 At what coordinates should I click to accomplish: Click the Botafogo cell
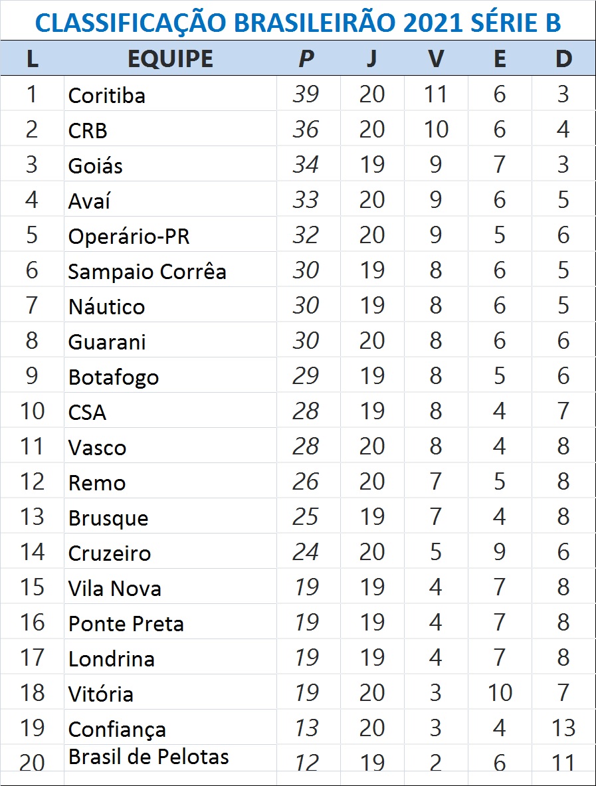(114, 377)
